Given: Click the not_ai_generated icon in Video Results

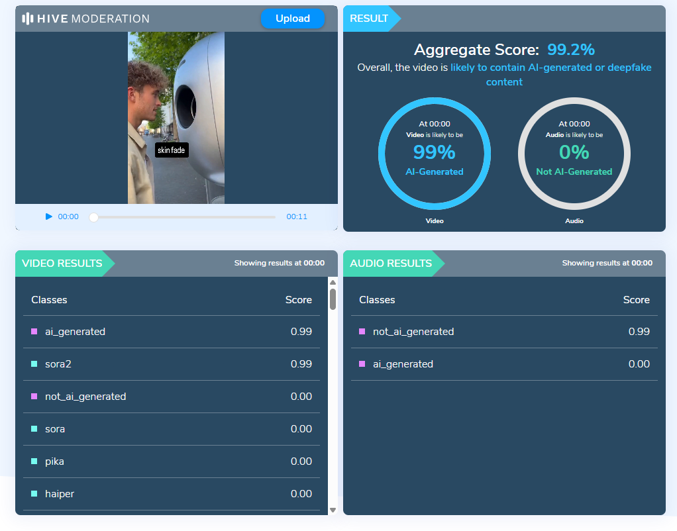Looking at the screenshot, I should click(x=34, y=397).
